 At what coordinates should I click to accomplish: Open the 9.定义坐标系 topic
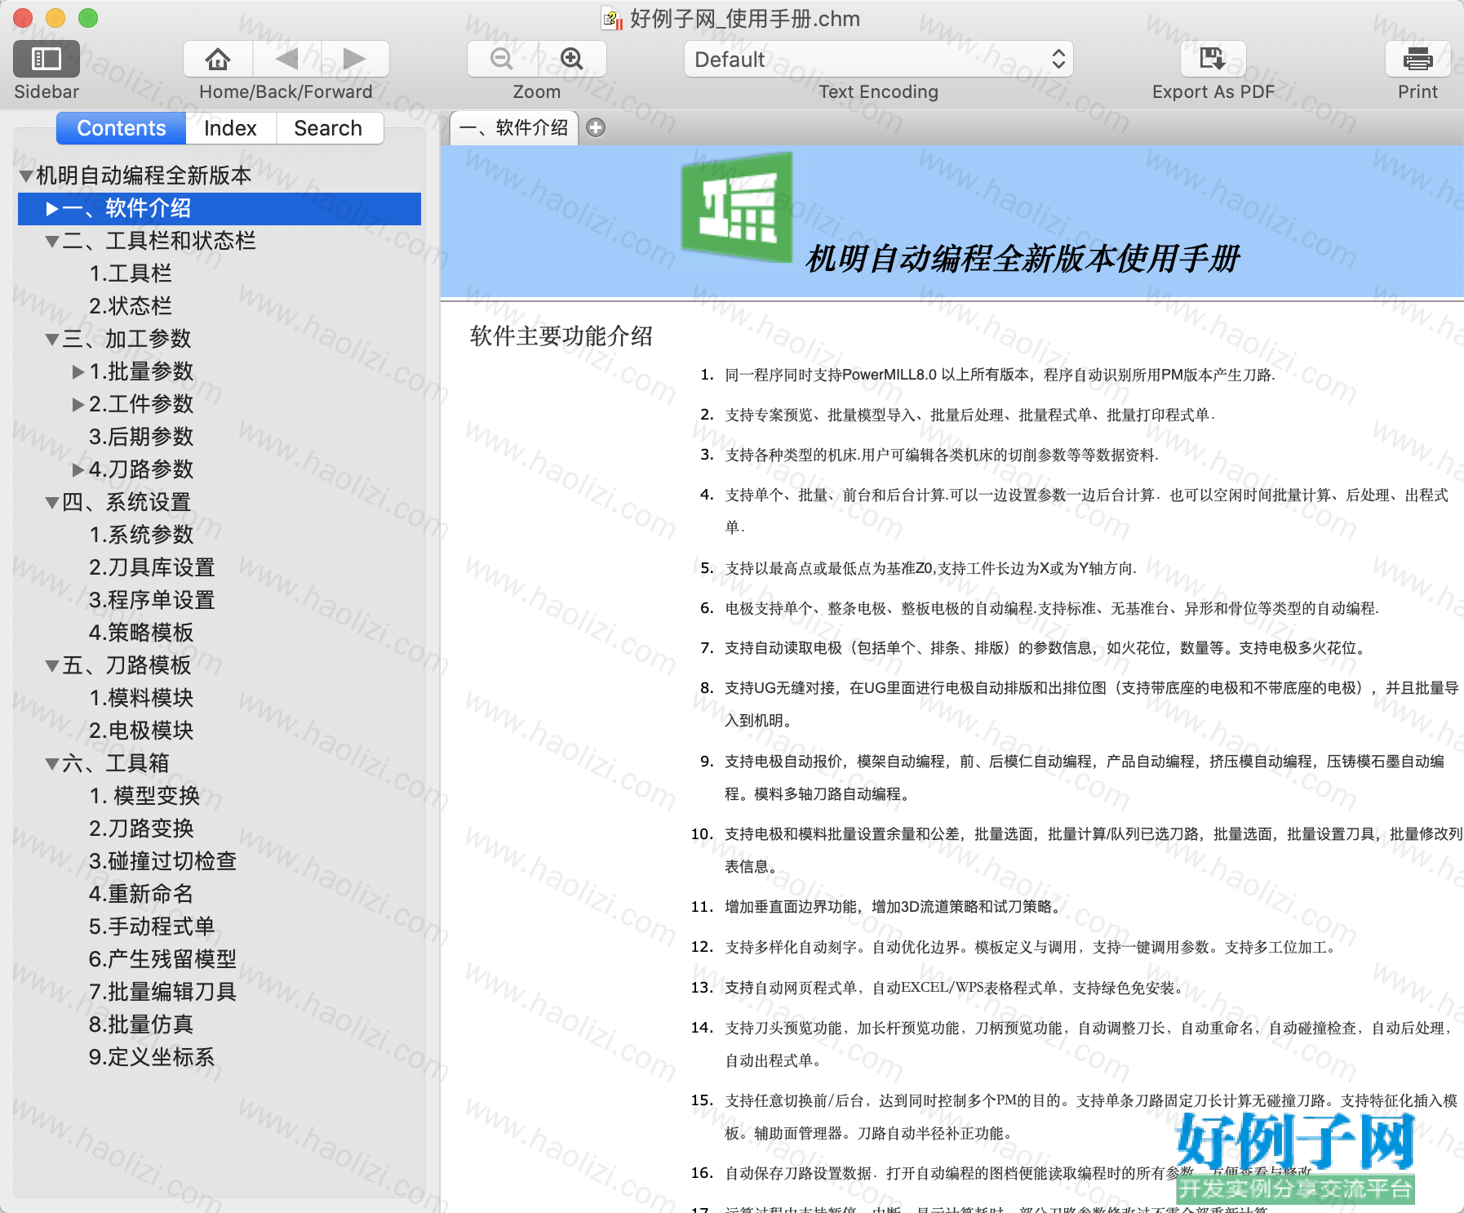click(x=152, y=1057)
